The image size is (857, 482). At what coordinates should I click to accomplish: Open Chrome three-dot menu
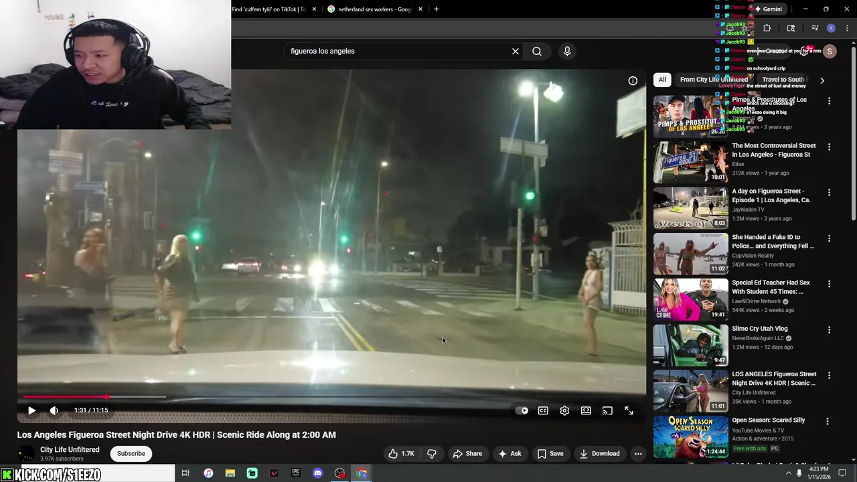click(x=847, y=28)
